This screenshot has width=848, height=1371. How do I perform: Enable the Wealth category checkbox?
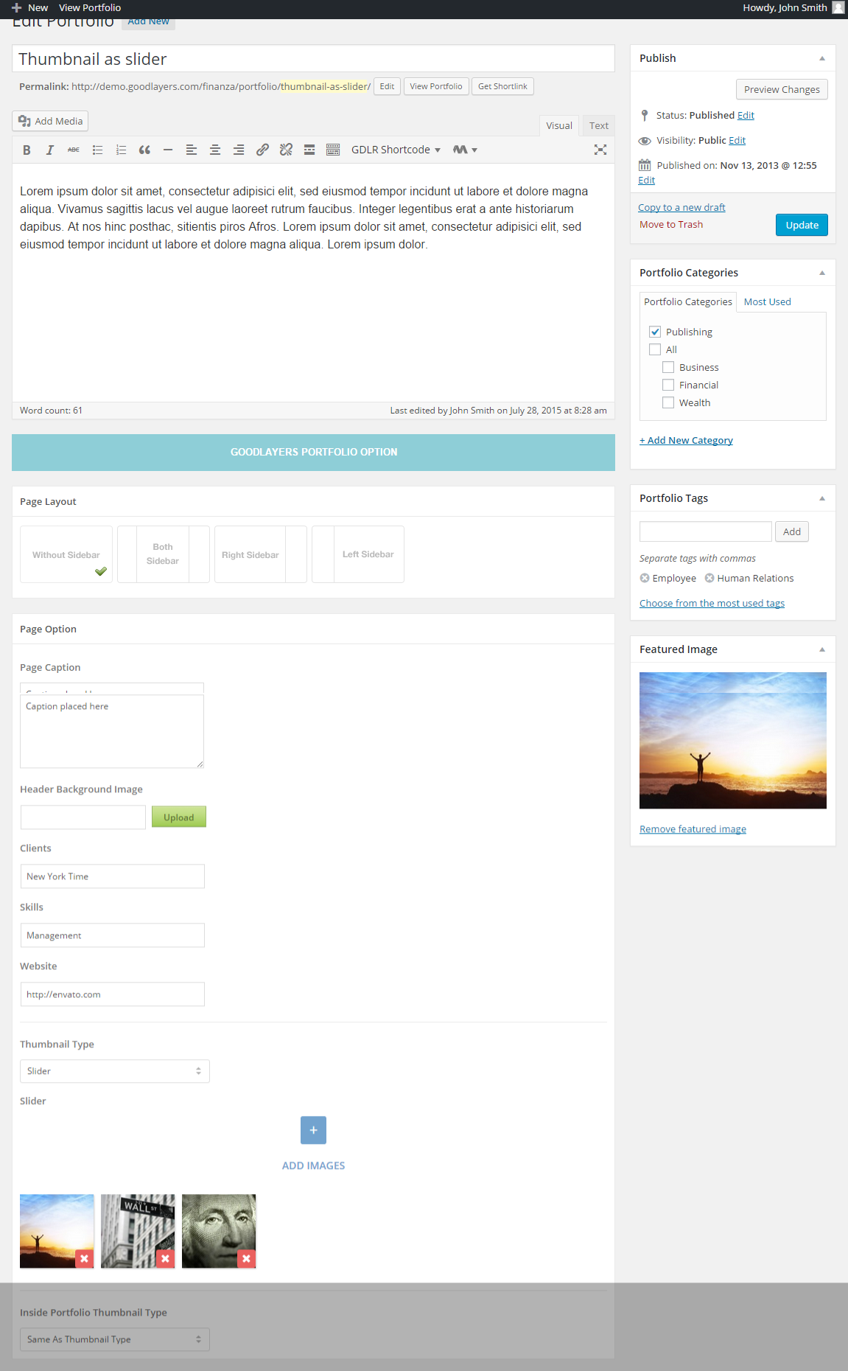pos(668,402)
